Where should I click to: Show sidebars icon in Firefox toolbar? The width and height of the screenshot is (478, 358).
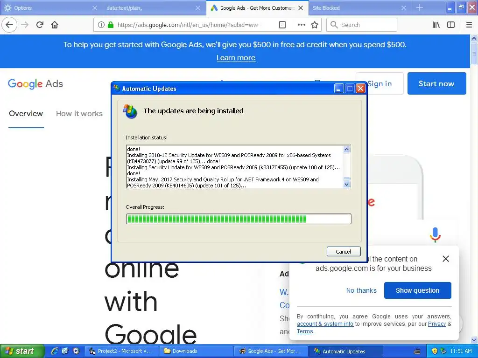[451, 25]
